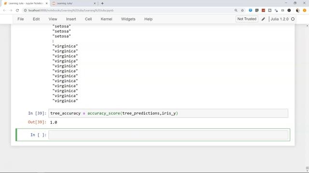Image resolution: width=309 pixels, height=173 pixels.
Task: Click the Out[39]: prompt label
Action: [37, 122]
